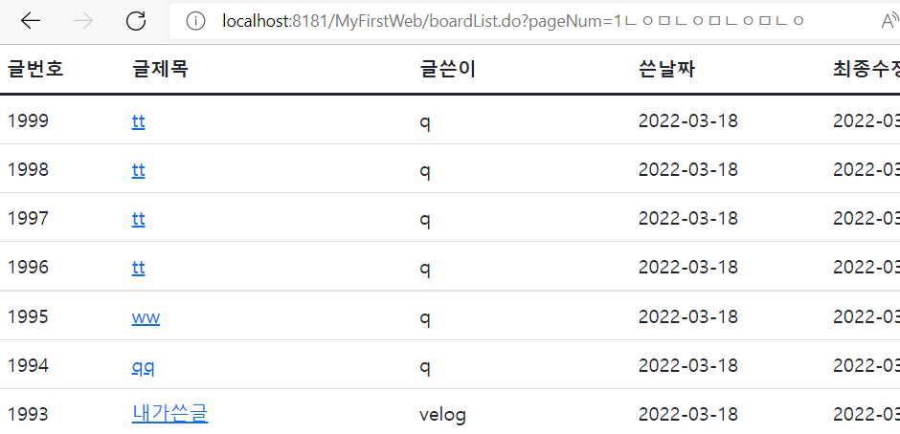
Task: Open the 'ww' post link
Action: pos(146,317)
